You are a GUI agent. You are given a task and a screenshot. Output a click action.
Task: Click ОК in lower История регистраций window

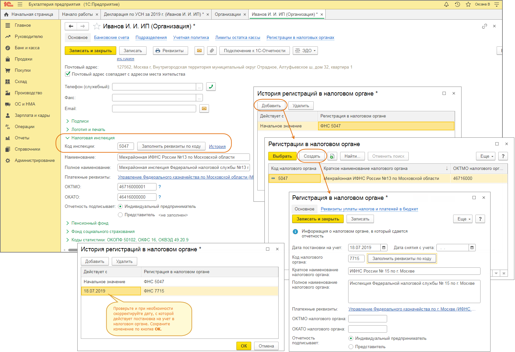click(244, 346)
